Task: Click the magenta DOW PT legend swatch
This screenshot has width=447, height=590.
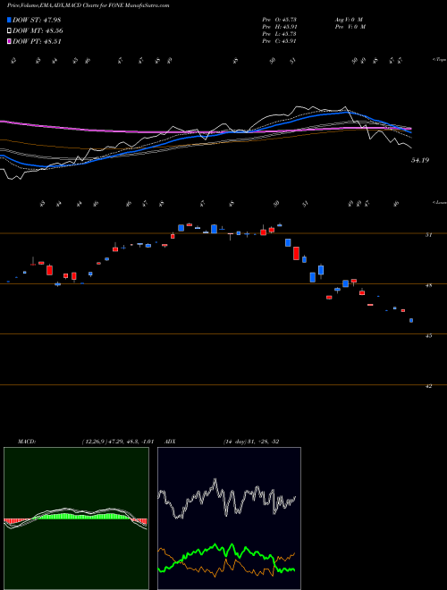Action: [9, 41]
